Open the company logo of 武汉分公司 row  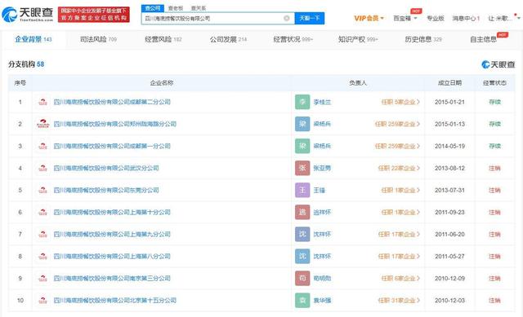(42, 168)
